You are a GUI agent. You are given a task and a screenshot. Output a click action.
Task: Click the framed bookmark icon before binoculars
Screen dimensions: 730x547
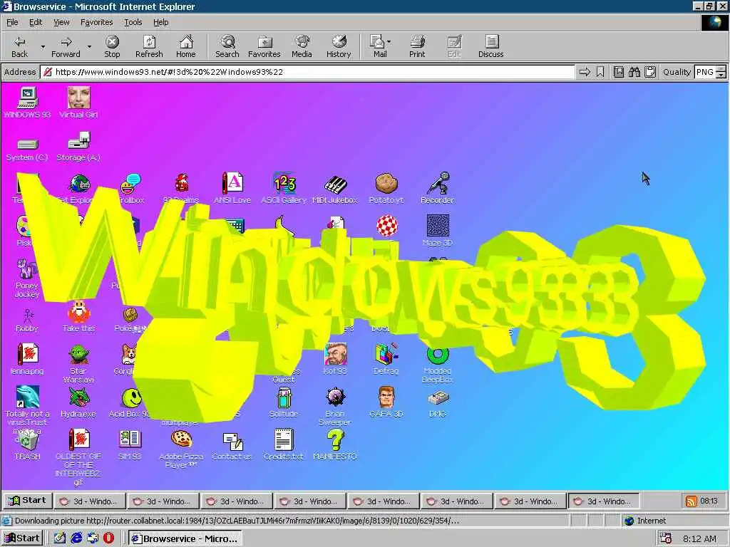(x=618, y=72)
